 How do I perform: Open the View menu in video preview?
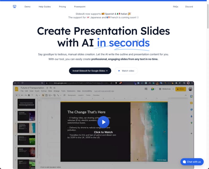tap(31, 91)
